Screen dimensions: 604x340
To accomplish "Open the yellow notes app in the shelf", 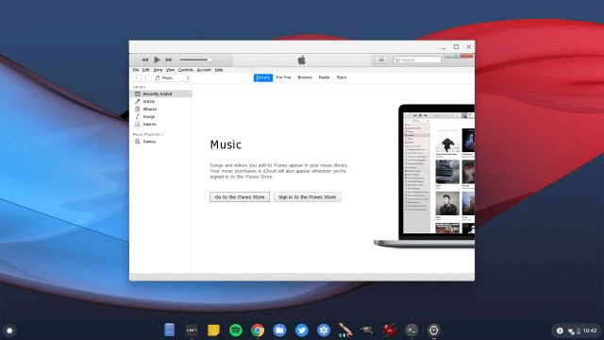I will pyautogui.click(x=213, y=330).
